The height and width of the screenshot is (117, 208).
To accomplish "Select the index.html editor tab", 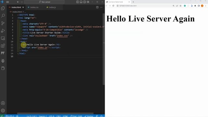I will tap(16, 7).
